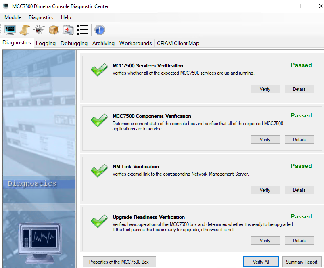Open the Diagnostics menu in menu bar
The height and width of the screenshot is (268, 324).
(x=41, y=17)
